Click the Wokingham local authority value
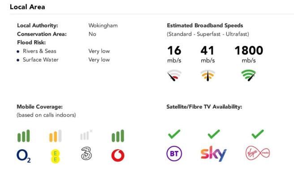The width and height of the screenshot is (294, 193). (103, 25)
